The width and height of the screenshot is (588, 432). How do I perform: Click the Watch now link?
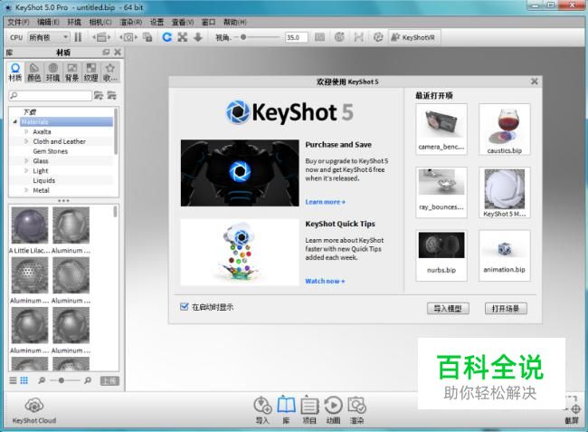325,281
